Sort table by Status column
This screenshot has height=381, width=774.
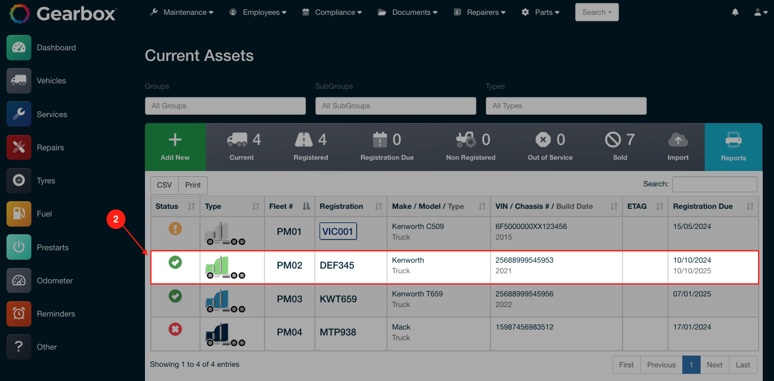click(175, 206)
